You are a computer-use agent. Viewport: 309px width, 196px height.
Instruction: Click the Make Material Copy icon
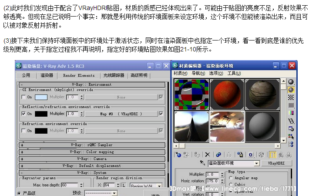(218, 155)
